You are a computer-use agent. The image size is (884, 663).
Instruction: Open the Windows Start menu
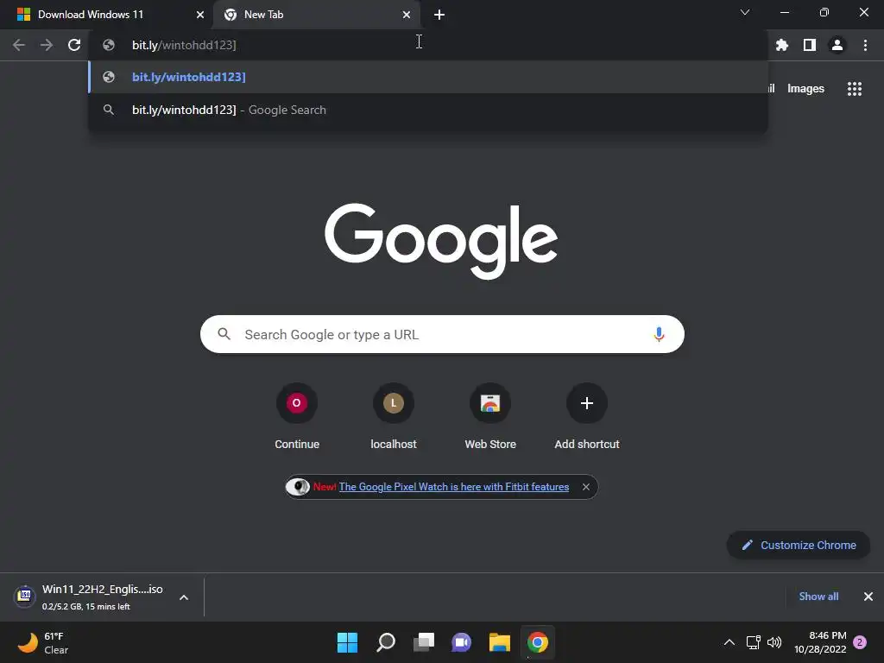347,642
